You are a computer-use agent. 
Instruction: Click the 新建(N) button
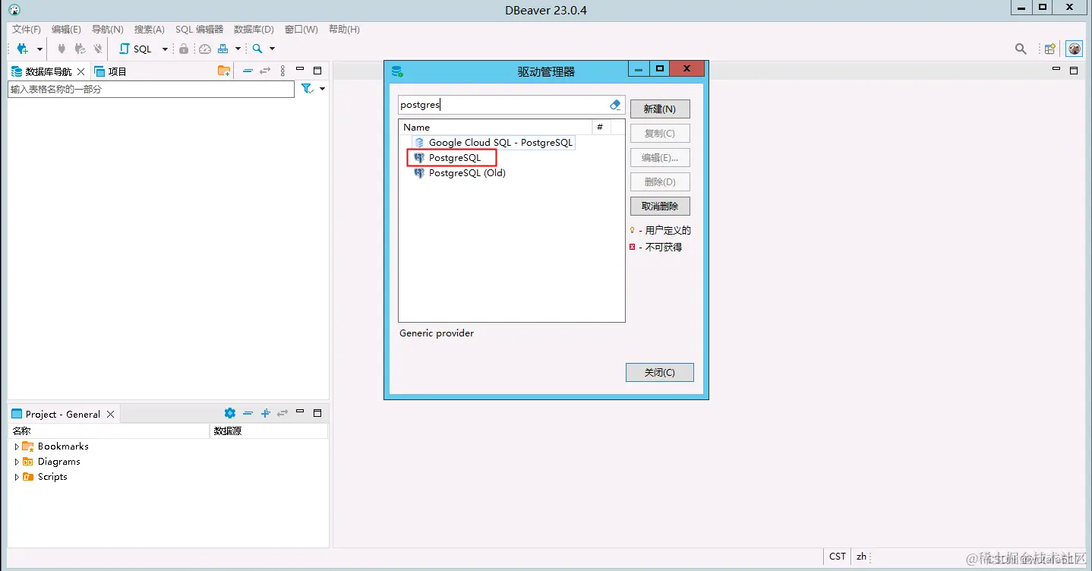(x=660, y=109)
